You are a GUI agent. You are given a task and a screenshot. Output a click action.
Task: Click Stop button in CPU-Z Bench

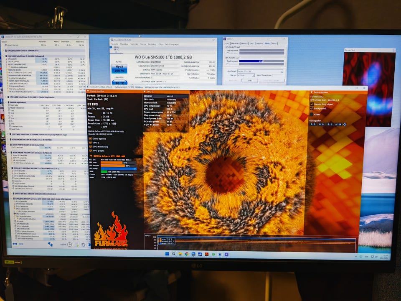(x=250, y=81)
